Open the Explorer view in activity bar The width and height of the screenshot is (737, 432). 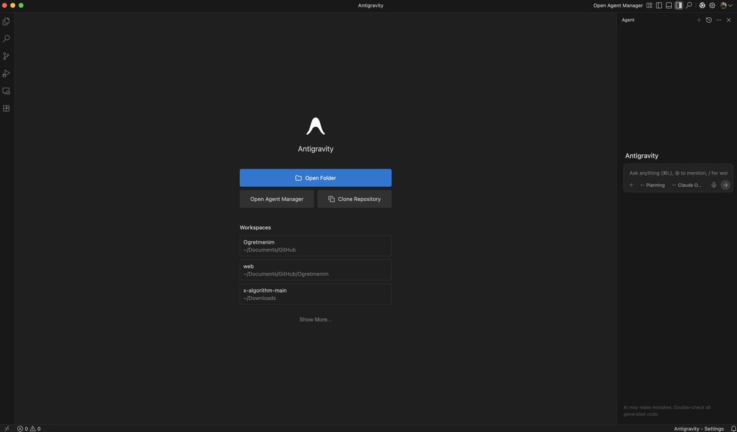6,21
